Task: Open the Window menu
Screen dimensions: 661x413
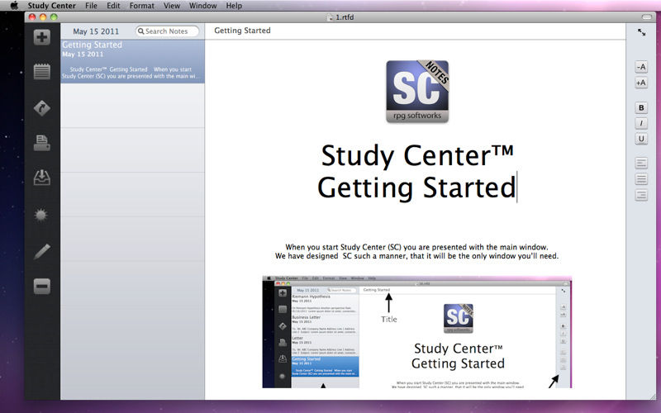Action: point(202,6)
